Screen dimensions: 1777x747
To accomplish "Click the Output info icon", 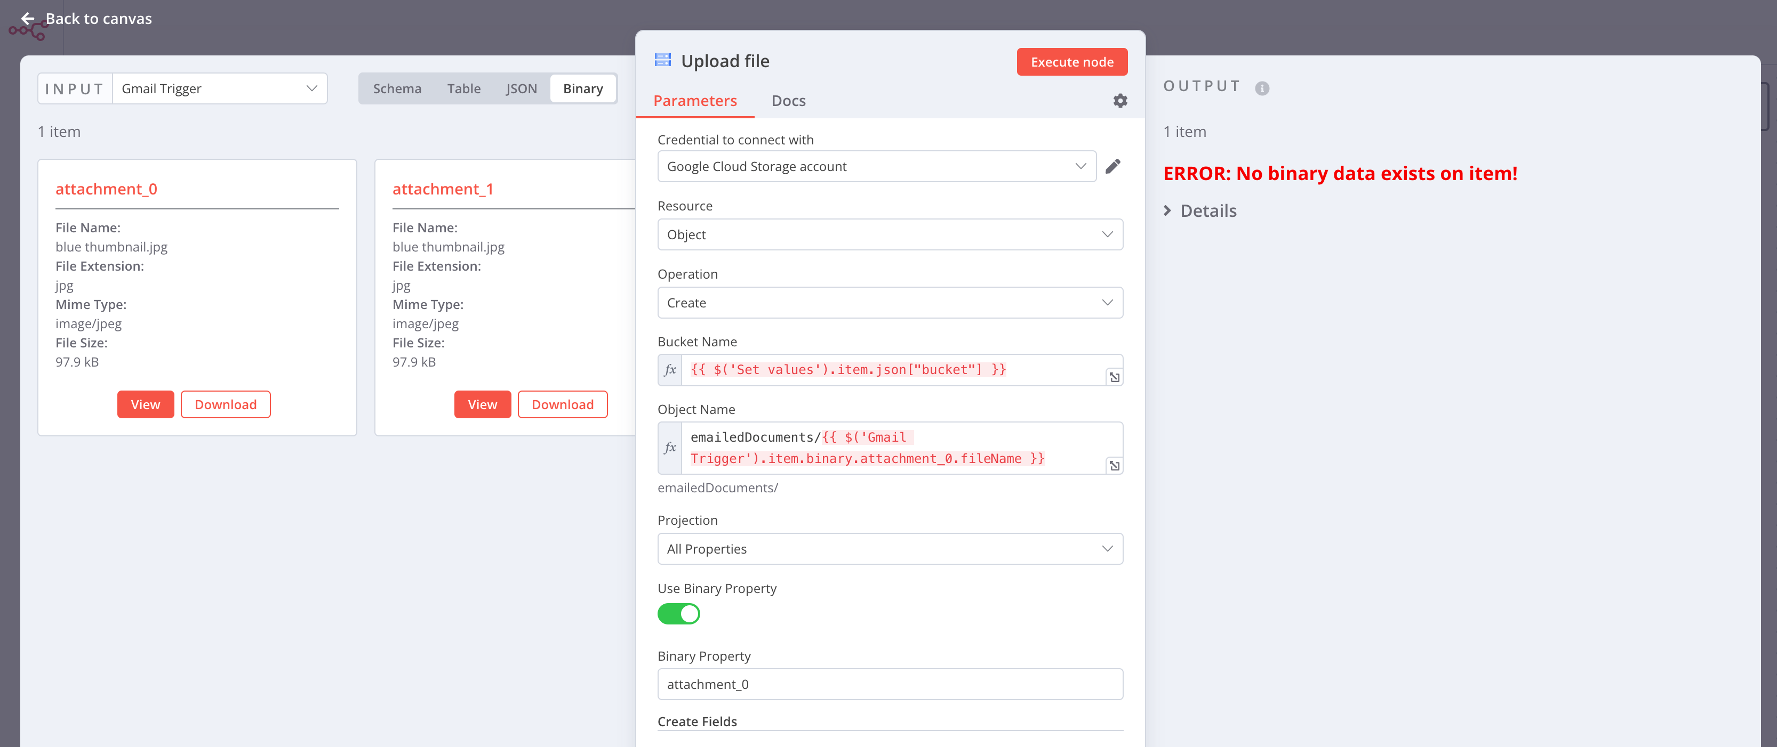I will (x=1262, y=88).
